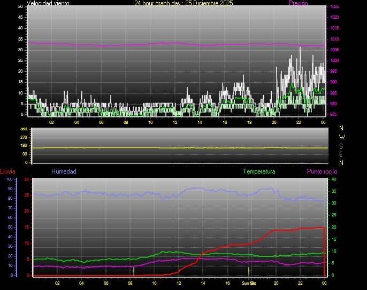The image size is (367, 290).
Task: Click the 360 value on wind direction axis
Action: (x=23, y=129)
